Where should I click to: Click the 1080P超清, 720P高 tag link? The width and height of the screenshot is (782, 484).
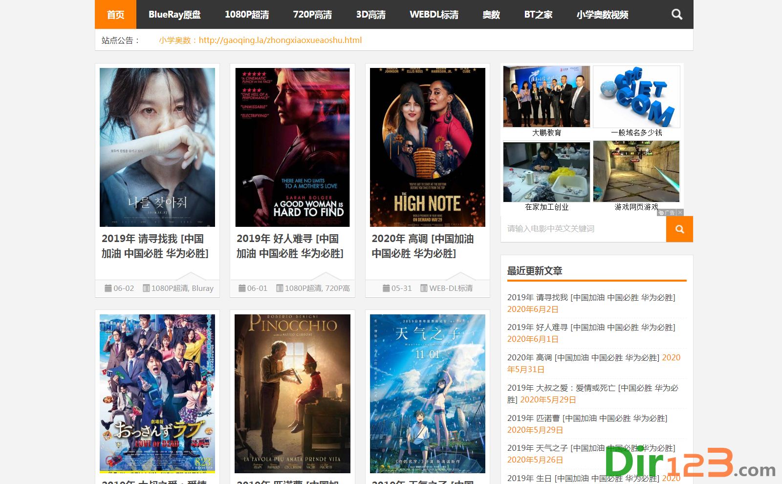(x=317, y=288)
